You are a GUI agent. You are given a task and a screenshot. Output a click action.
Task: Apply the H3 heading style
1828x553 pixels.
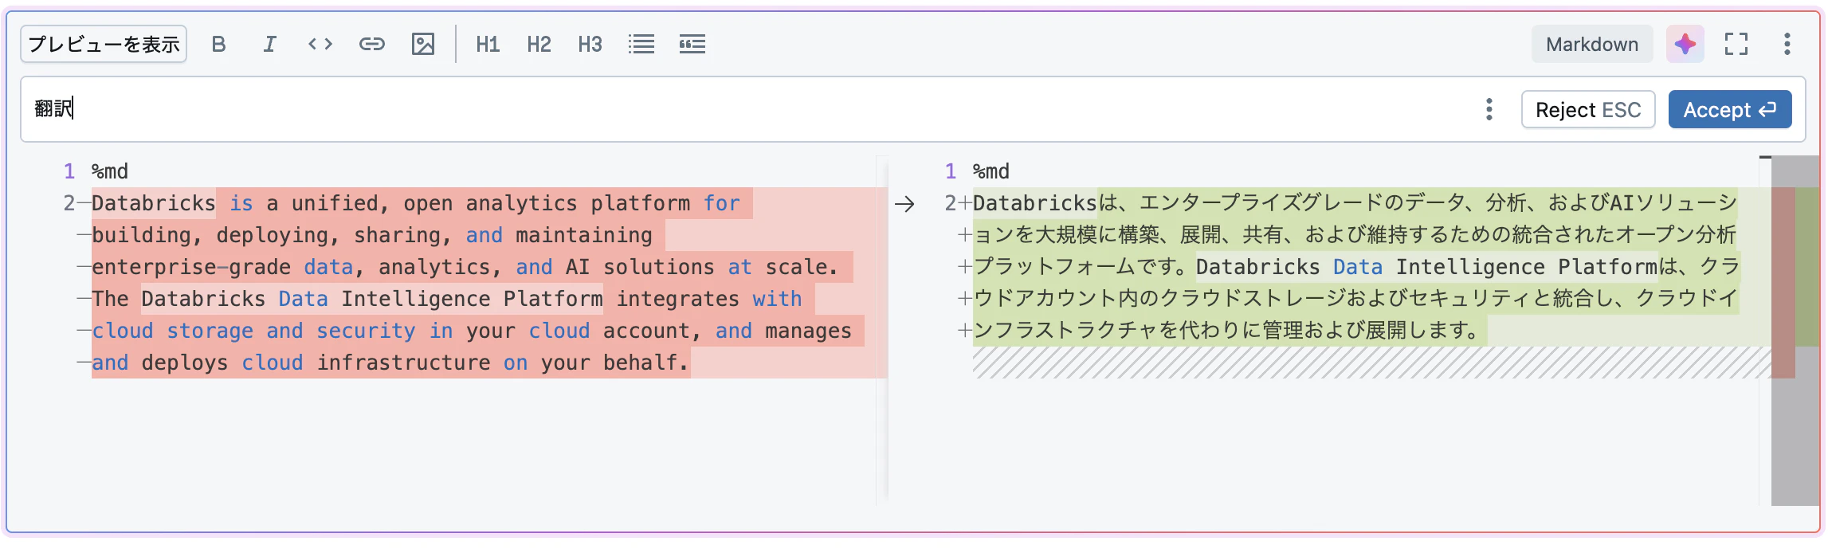[x=590, y=44]
